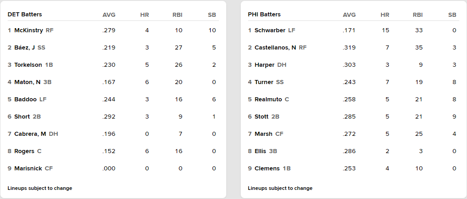Click the SB column header for DET
This screenshot has width=467, height=199.
click(x=212, y=15)
